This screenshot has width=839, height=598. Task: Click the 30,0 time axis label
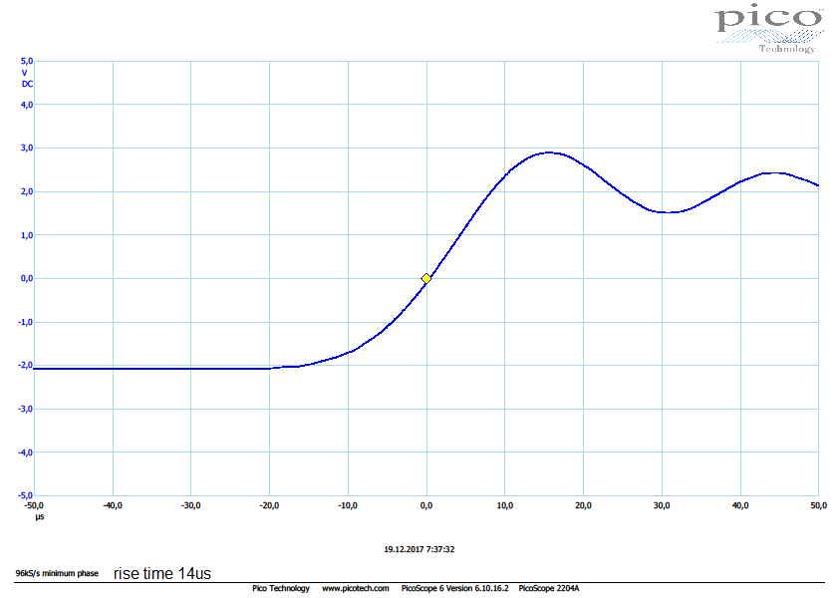pyautogui.click(x=662, y=505)
